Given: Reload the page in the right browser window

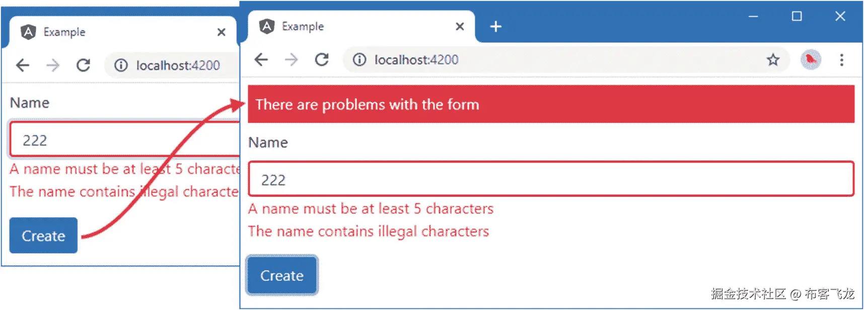Looking at the screenshot, I should pos(322,60).
